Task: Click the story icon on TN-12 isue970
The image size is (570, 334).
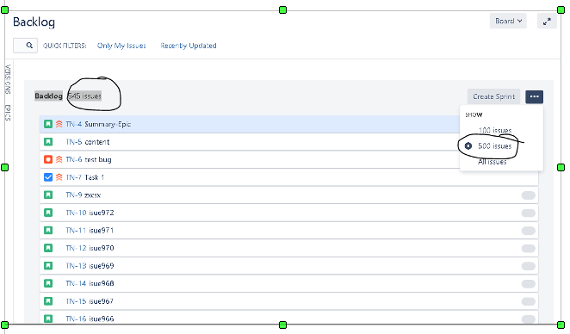Action: [x=48, y=248]
